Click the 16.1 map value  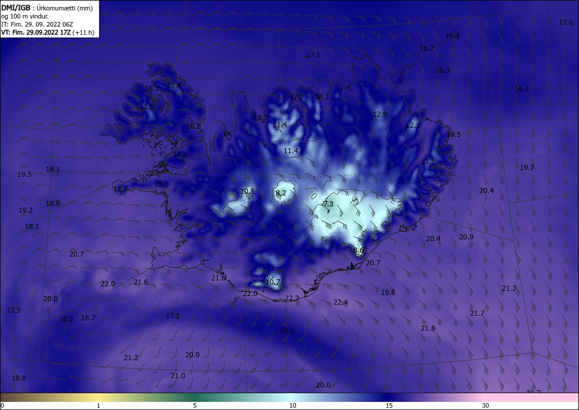coord(522,89)
